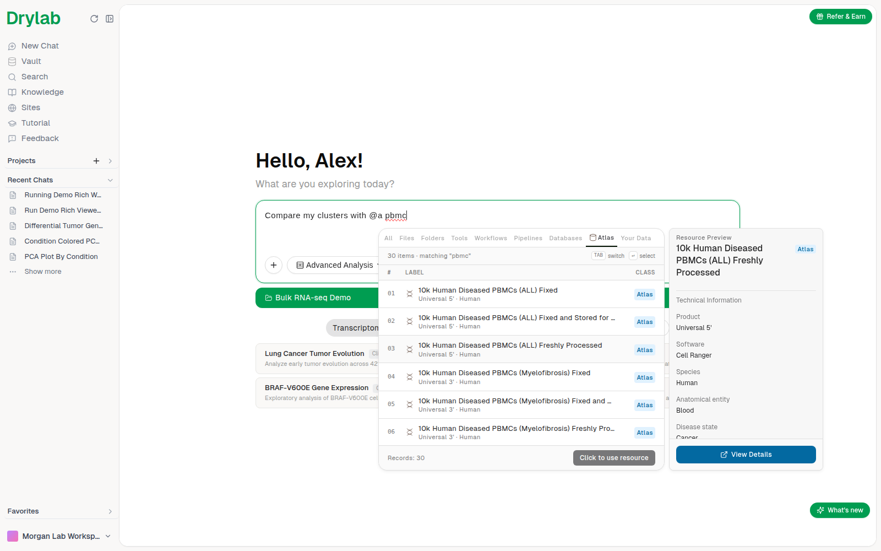Image resolution: width=881 pixels, height=551 pixels.
Task: Switch to the Databases tab
Action: coord(565,238)
